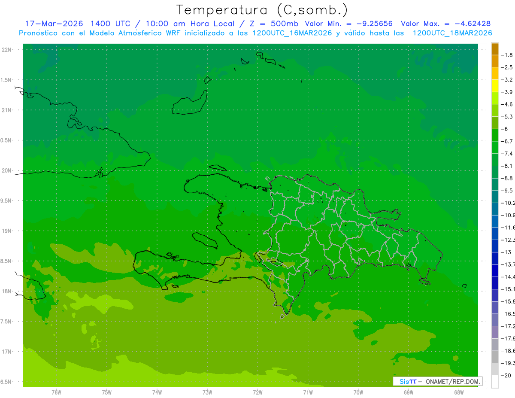515x398 pixels.
Task: Click the "69W" longitude label
Action: [x=408, y=392]
